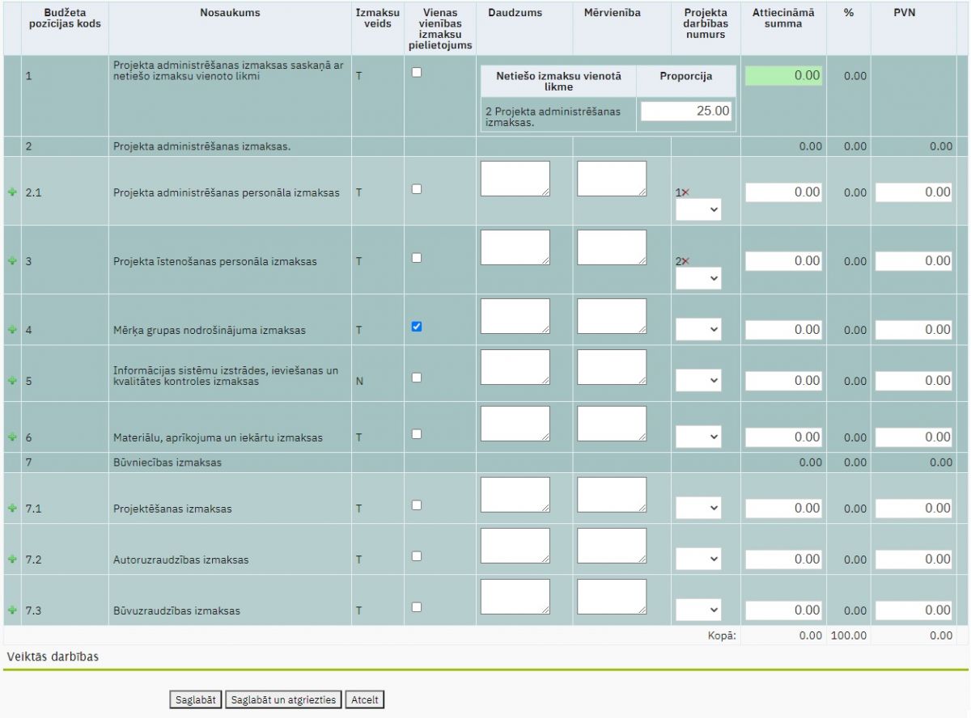Remove activity 1 with the red X
Viewport: 971px width, 718px height.
coord(685,192)
